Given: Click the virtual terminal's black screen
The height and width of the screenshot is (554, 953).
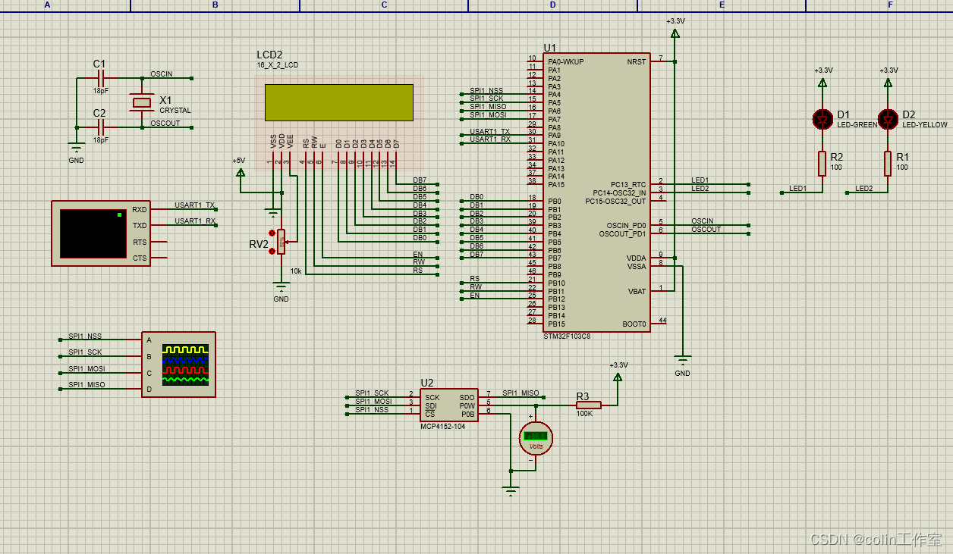Looking at the screenshot, I should pos(93,233).
